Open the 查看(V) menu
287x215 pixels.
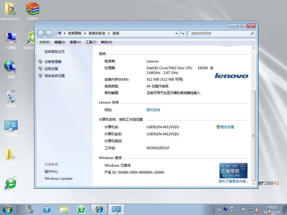coord(75,42)
